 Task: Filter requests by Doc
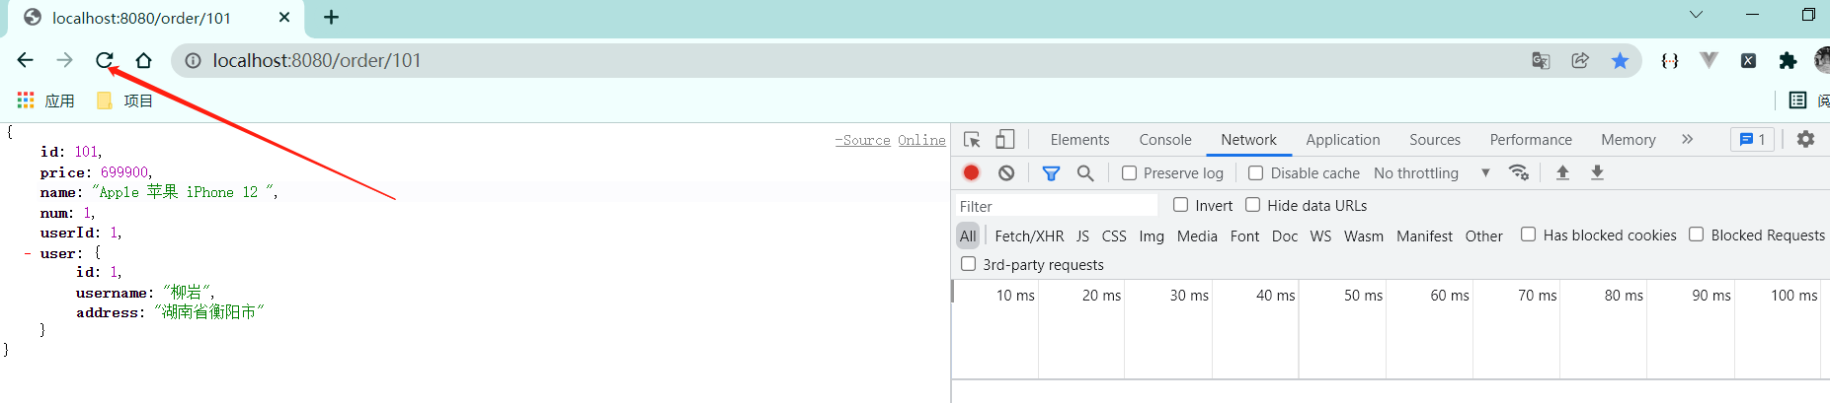1285,236
